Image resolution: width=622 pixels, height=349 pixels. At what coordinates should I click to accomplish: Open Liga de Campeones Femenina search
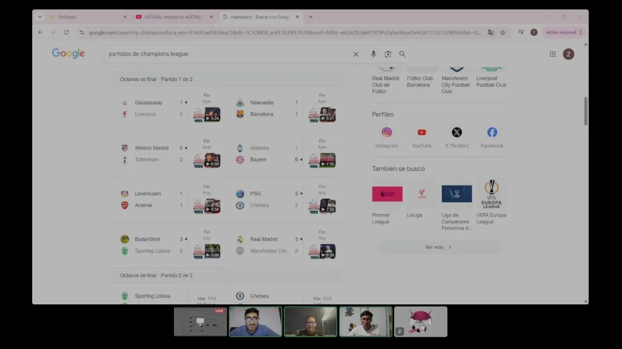pyautogui.click(x=457, y=205)
